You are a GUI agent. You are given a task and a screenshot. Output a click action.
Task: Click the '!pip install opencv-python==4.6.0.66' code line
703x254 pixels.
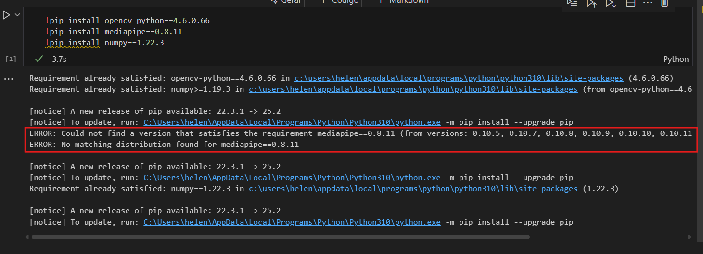pyautogui.click(x=128, y=21)
